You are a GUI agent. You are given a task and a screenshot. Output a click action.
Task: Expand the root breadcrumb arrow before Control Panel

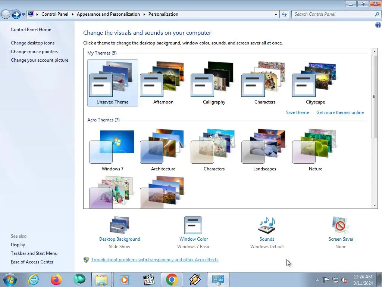(37, 15)
